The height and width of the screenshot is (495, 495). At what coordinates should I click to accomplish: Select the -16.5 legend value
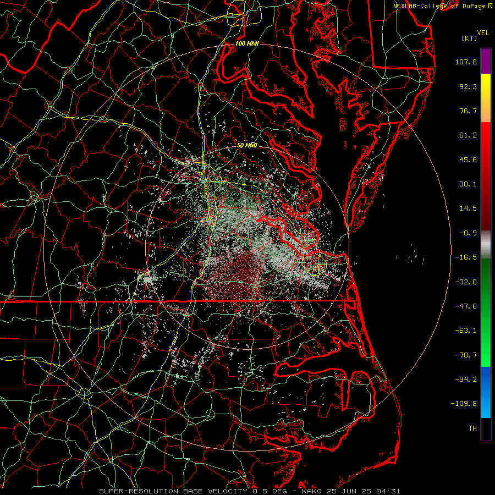point(466,257)
